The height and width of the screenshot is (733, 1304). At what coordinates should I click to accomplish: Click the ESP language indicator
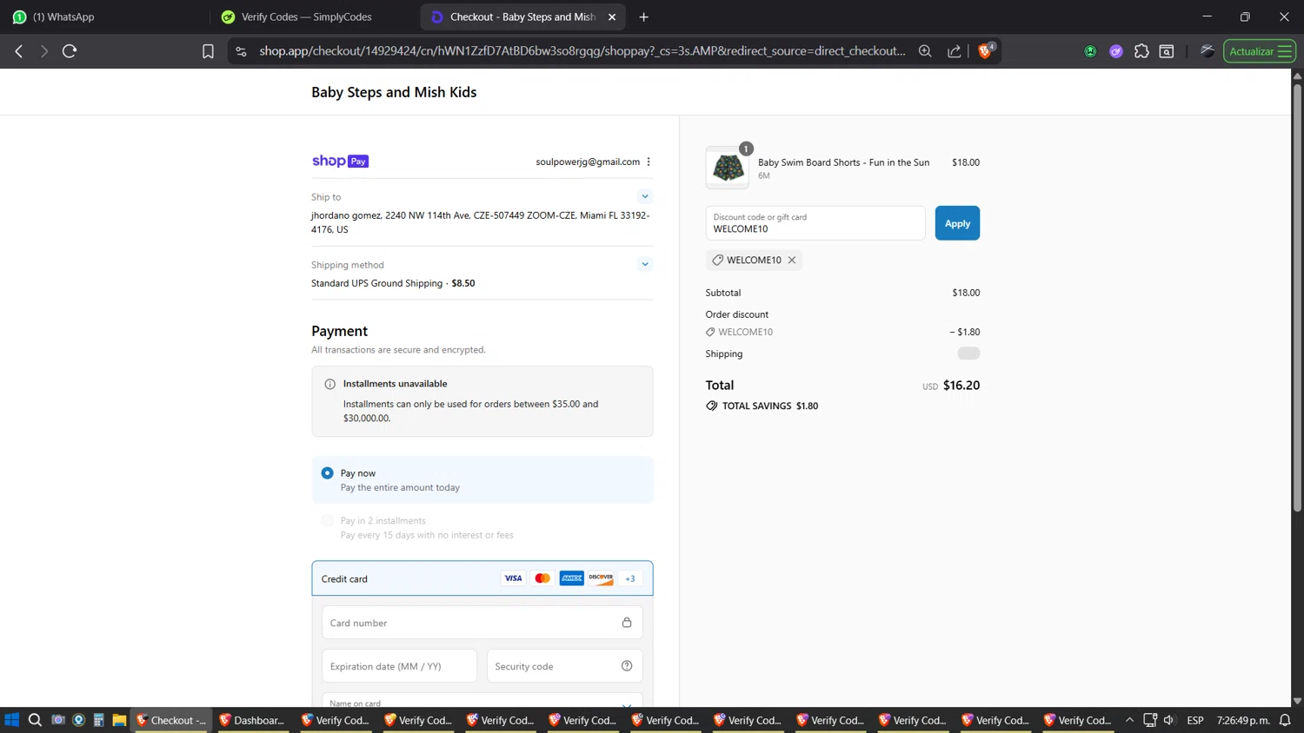tap(1195, 720)
